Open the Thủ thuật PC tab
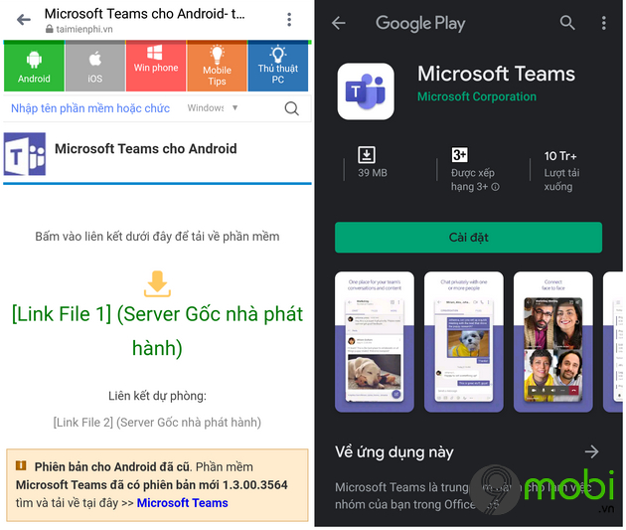The width and height of the screenshot is (626, 530). [x=278, y=67]
